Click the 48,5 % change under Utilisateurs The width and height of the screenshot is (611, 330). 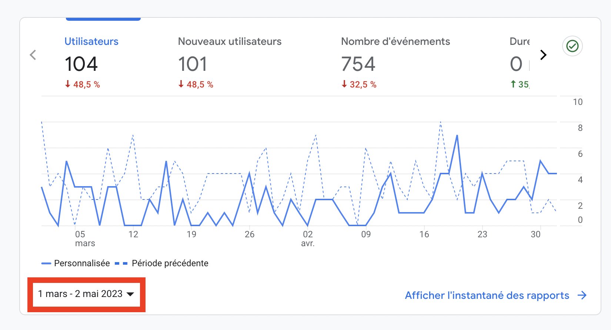coord(82,85)
